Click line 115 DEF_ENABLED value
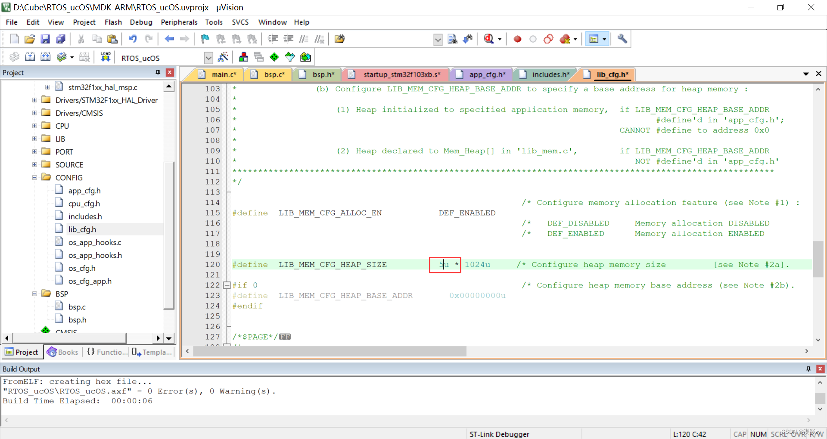This screenshot has height=439, width=827. (x=467, y=213)
